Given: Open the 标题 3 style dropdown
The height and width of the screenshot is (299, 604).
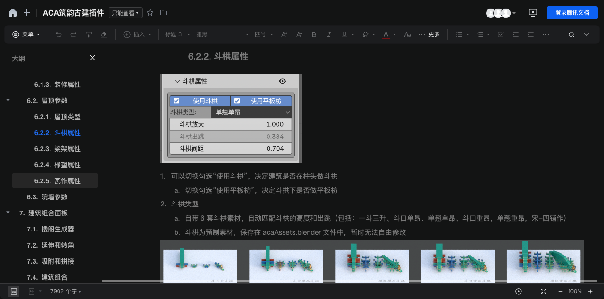Looking at the screenshot, I should click(177, 34).
